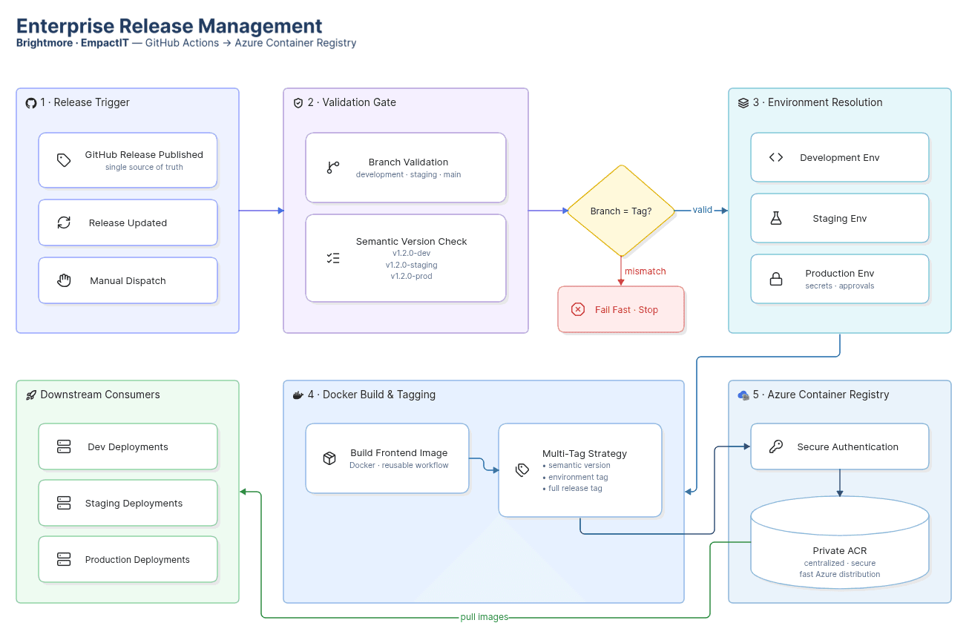Click the 'semantic version' bullet
This screenshot has height=643, width=969.
[x=577, y=466]
